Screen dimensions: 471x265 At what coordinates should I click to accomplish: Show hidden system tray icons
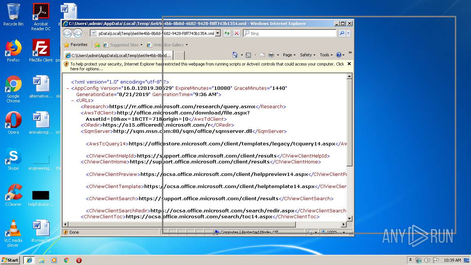click(x=410, y=260)
